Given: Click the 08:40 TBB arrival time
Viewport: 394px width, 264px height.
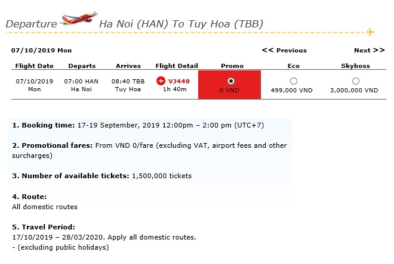Looking at the screenshot, I should 128,81.
